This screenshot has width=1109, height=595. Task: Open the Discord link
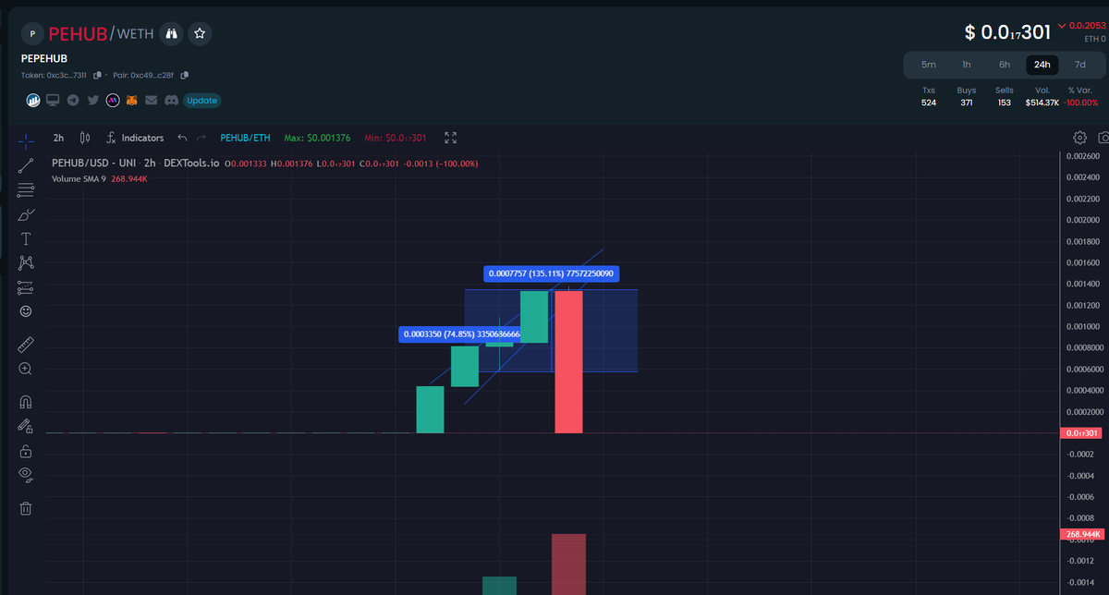click(171, 100)
